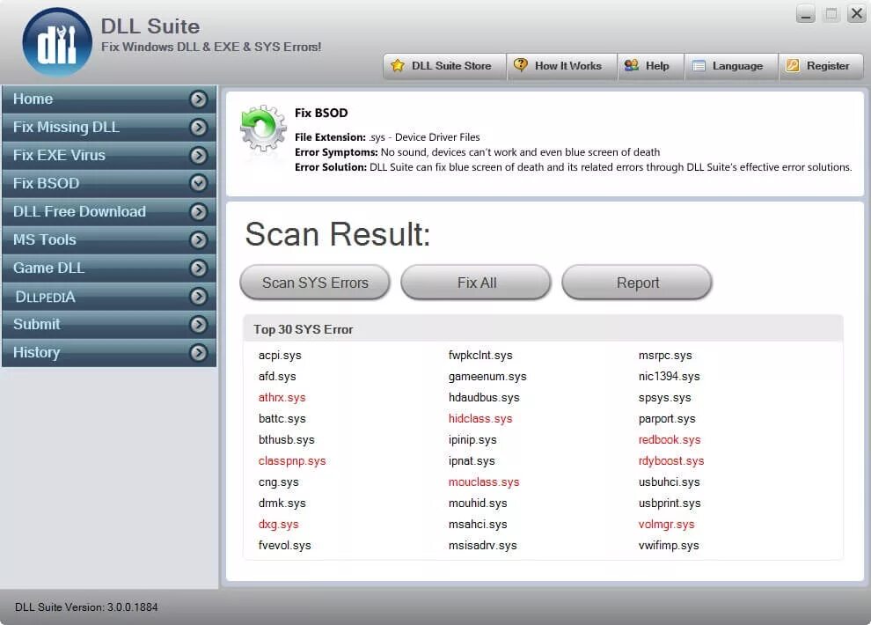Open the Dllpedia section
871x625 pixels.
[x=109, y=296]
